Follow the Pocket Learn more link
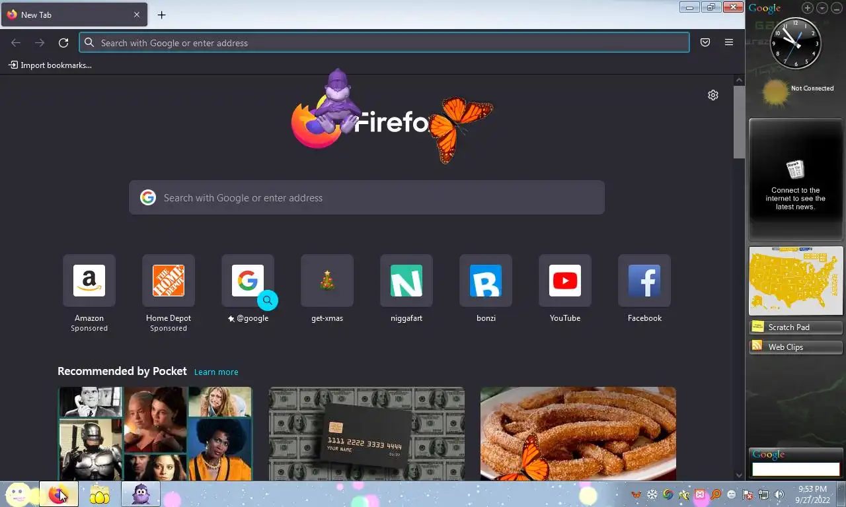 tap(216, 372)
